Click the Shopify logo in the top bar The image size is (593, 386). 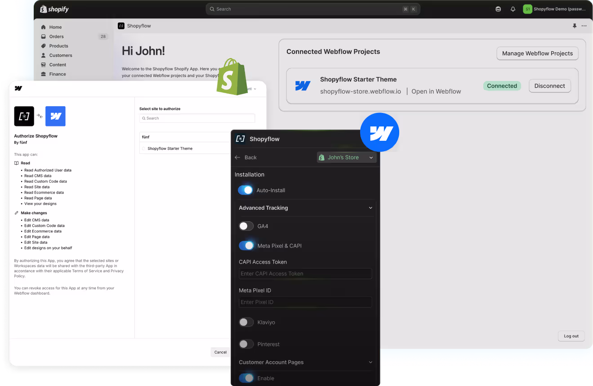click(x=54, y=9)
